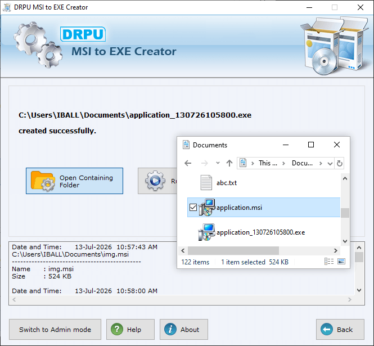Switch Documents to large icons view
Image resolution: width=374 pixels, height=346 pixels.
pyautogui.click(x=341, y=262)
